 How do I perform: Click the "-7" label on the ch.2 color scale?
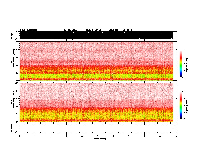click(x=184, y=119)
